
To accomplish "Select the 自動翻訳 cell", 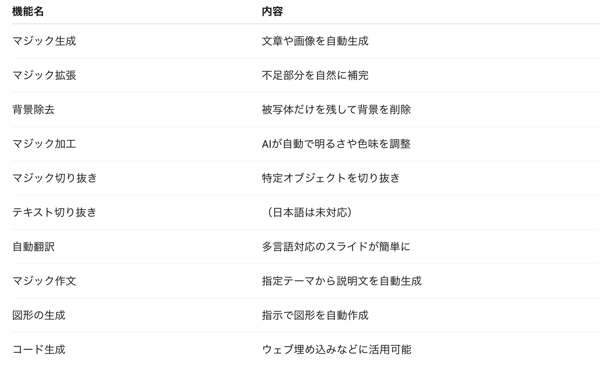I will coord(33,247).
